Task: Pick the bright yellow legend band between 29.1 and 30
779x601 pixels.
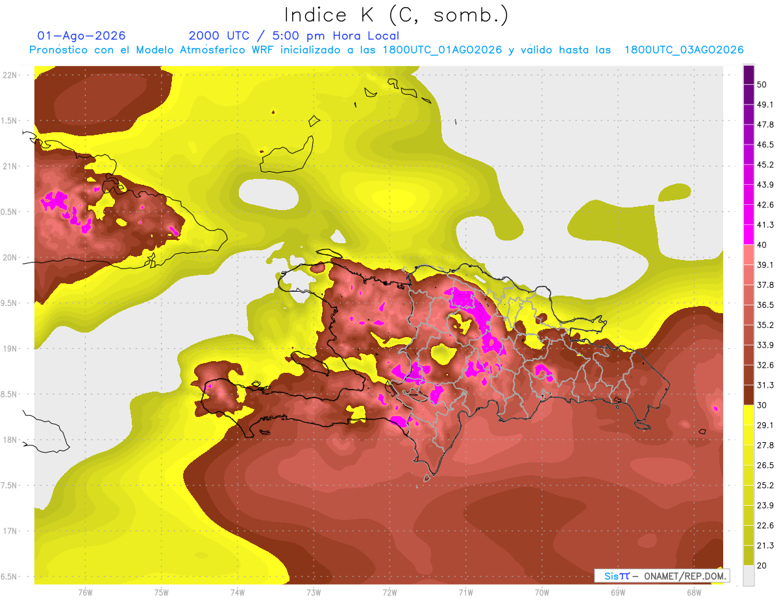Action: [x=748, y=415]
